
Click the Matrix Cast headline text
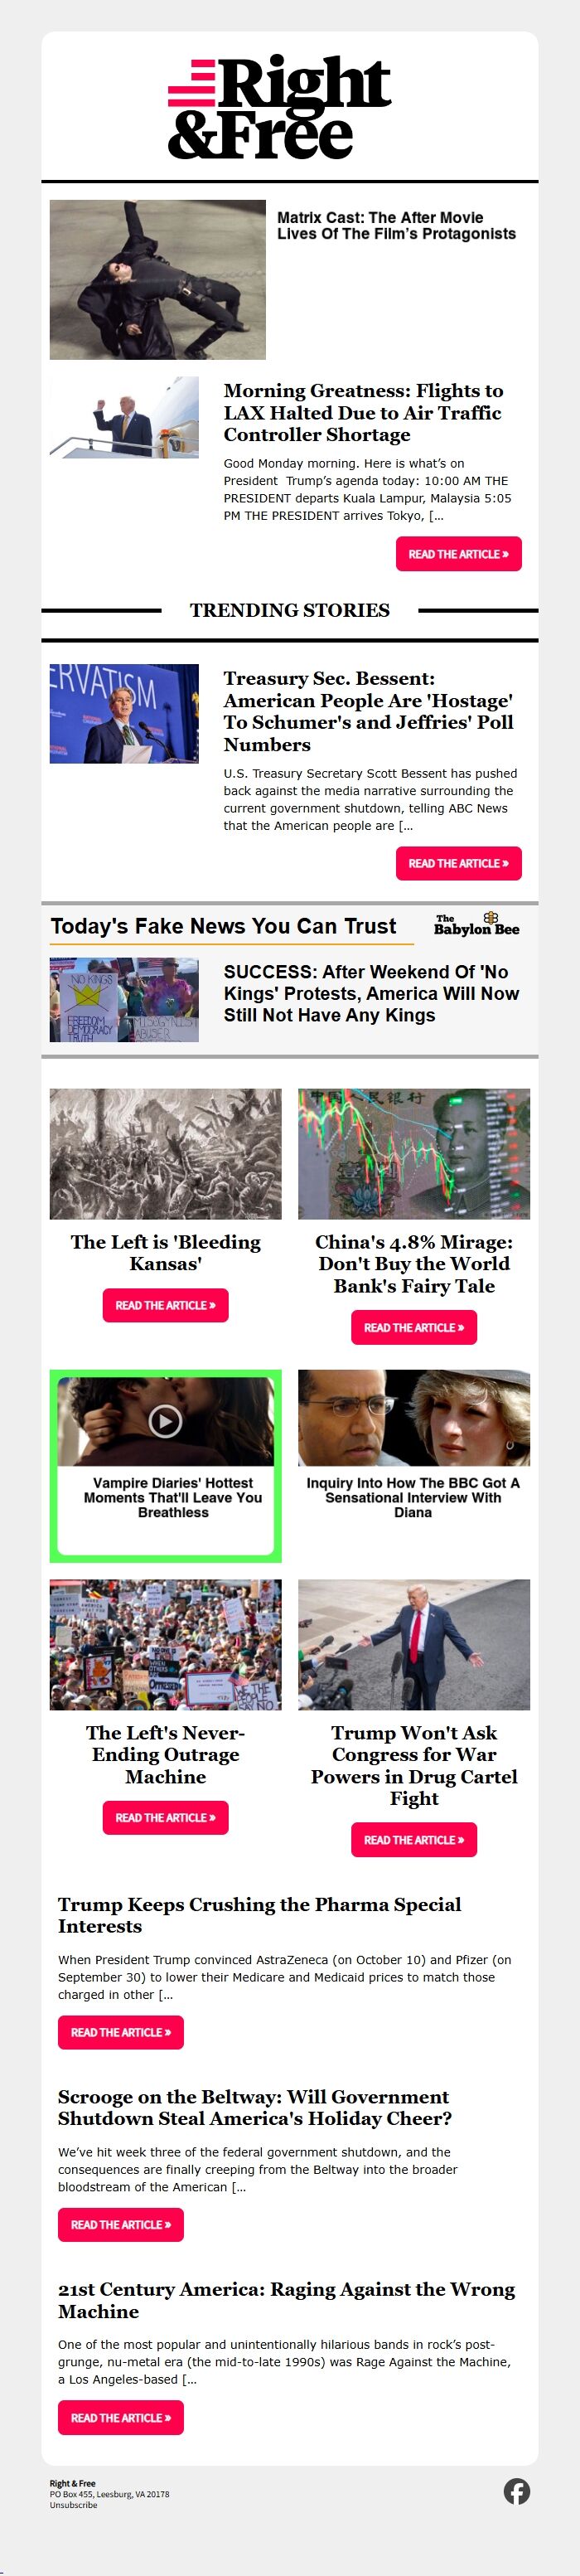[396, 225]
